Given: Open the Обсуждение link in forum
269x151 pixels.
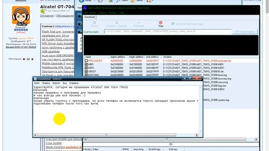Looking at the screenshot, I should pyautogui.click(x=65, y=16).
